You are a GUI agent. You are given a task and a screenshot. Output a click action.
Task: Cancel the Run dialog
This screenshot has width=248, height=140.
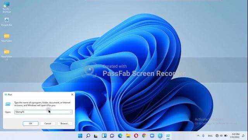point(48,124)
